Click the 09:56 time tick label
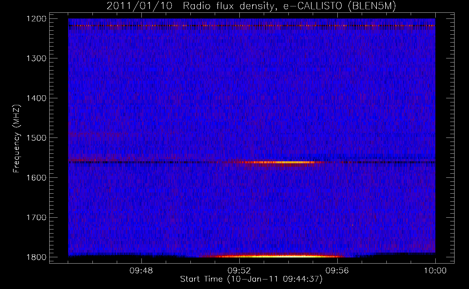The width and height of the screenshot is (469, 289). click(x=337, y=271)
